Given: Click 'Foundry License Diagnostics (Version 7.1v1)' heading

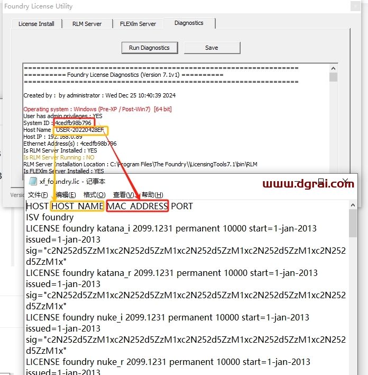Looking at the screenshot, I should point(123,75).
